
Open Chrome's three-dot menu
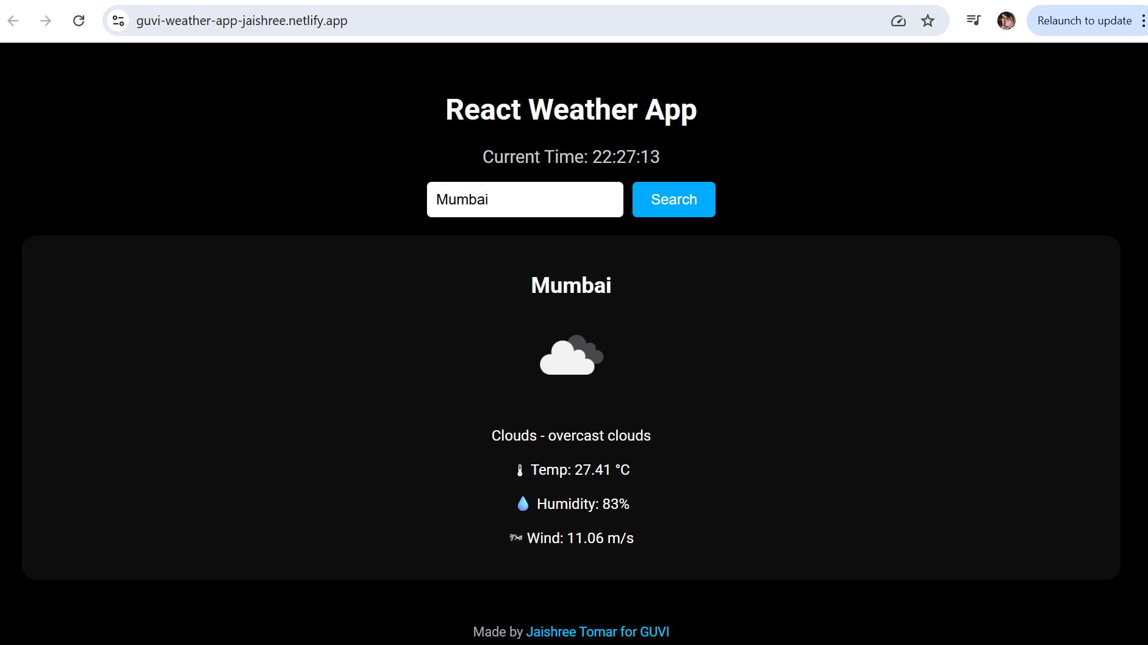click(x=1143, y=21)
